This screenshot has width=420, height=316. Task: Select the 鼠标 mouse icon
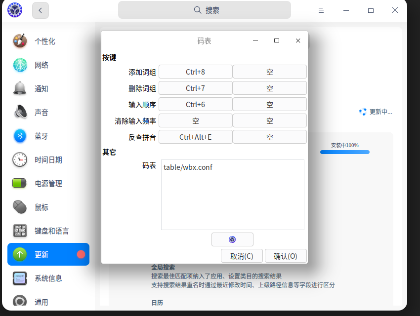19,207
